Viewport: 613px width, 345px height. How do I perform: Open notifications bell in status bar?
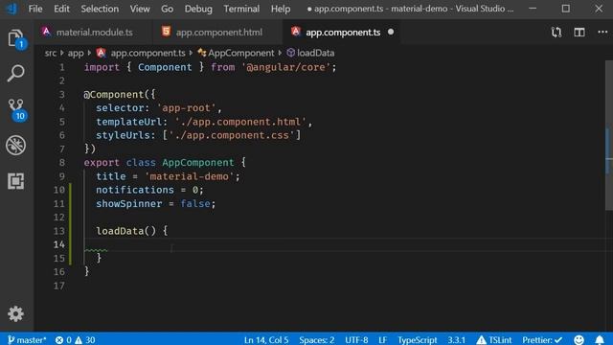pos(600,339)
